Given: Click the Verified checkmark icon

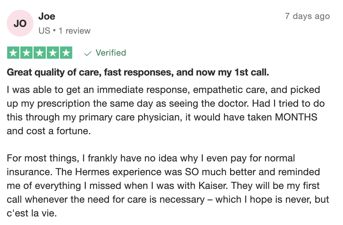Looking at the screenshot, I should (88, 53).
